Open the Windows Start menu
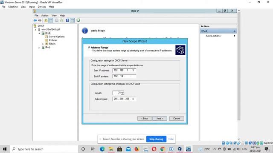This screenshot has height=153, width=273. coord(5,149)
